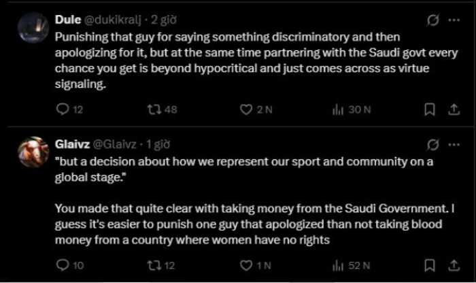Bookmark Glaivz's tweet

tap(430, 265)
